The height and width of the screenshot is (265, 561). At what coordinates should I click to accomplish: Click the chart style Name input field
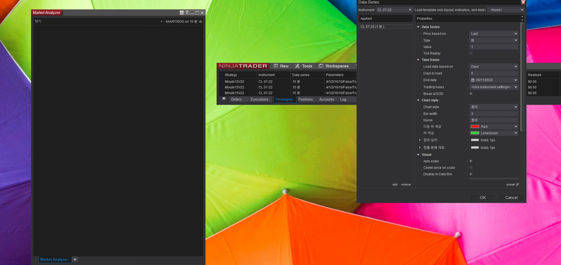(494, 120)
